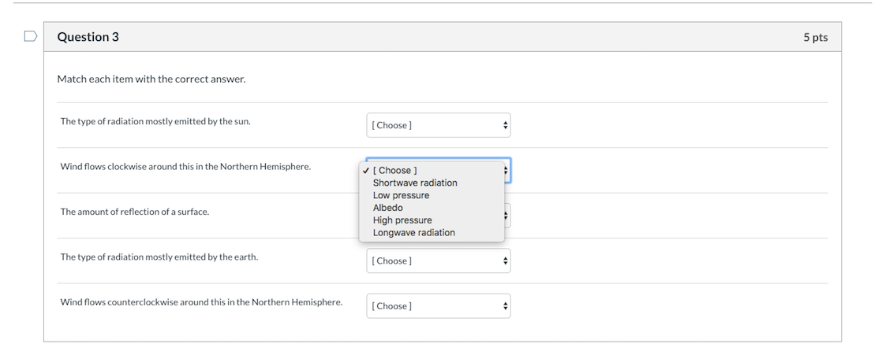893x351 pixels.
Task: Flag Question 3 with the bookmark icon
Action: pos(31,37)
